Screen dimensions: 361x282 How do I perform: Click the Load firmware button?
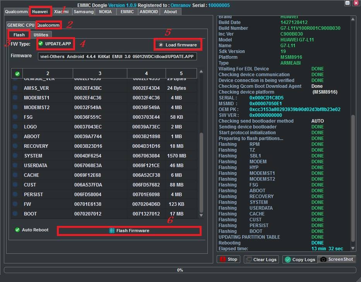(178, 45)
